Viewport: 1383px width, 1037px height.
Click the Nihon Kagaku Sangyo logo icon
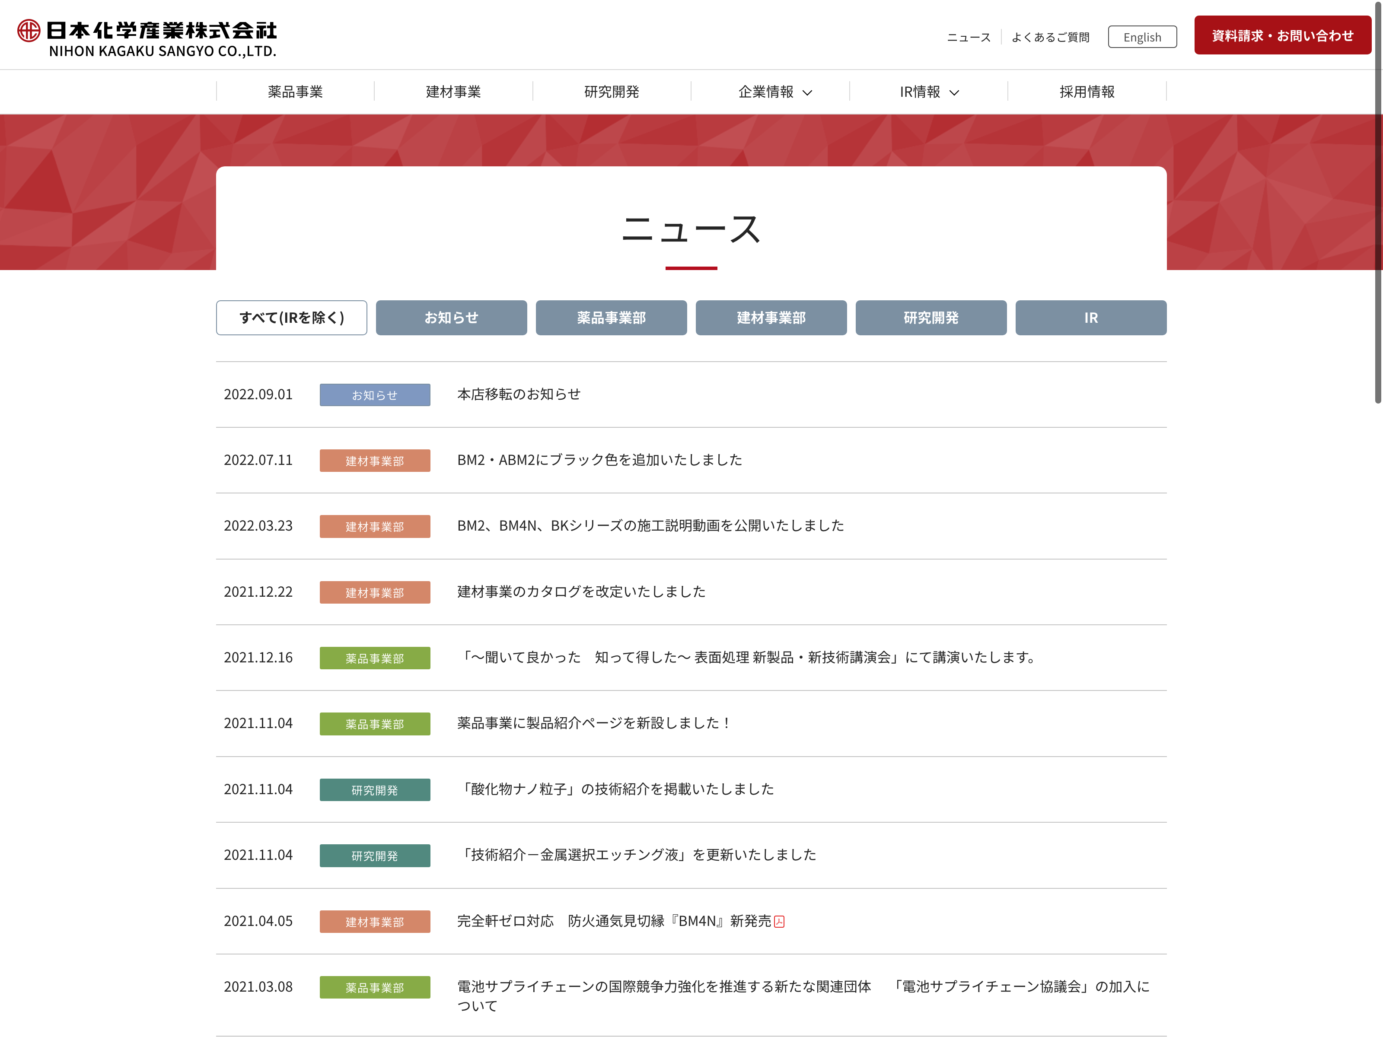pos(29,31)
